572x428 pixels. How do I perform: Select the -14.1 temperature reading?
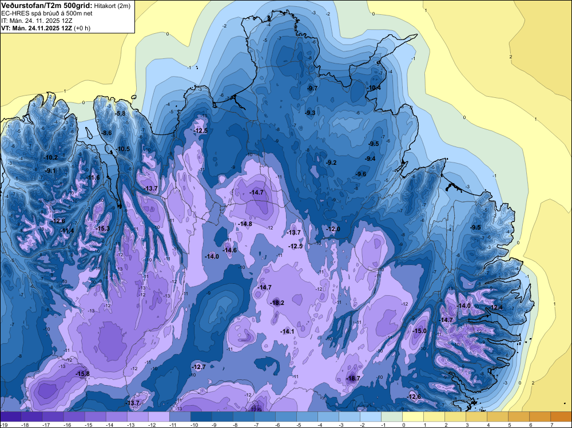[x=287, y=331]
